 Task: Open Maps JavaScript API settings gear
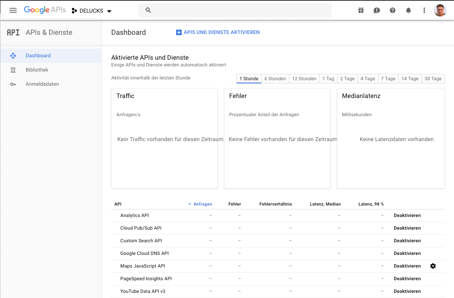coord(433,266)
